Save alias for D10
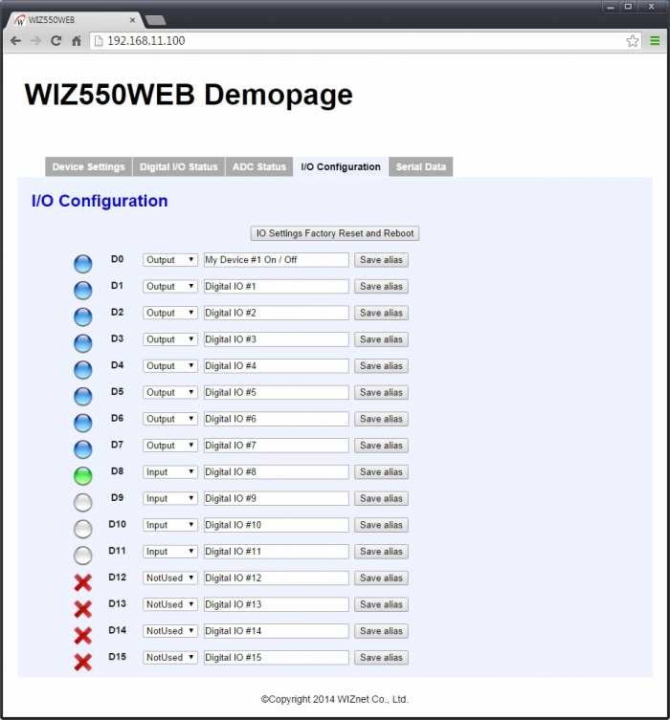670x720 pixels. [x=381, y=525]
